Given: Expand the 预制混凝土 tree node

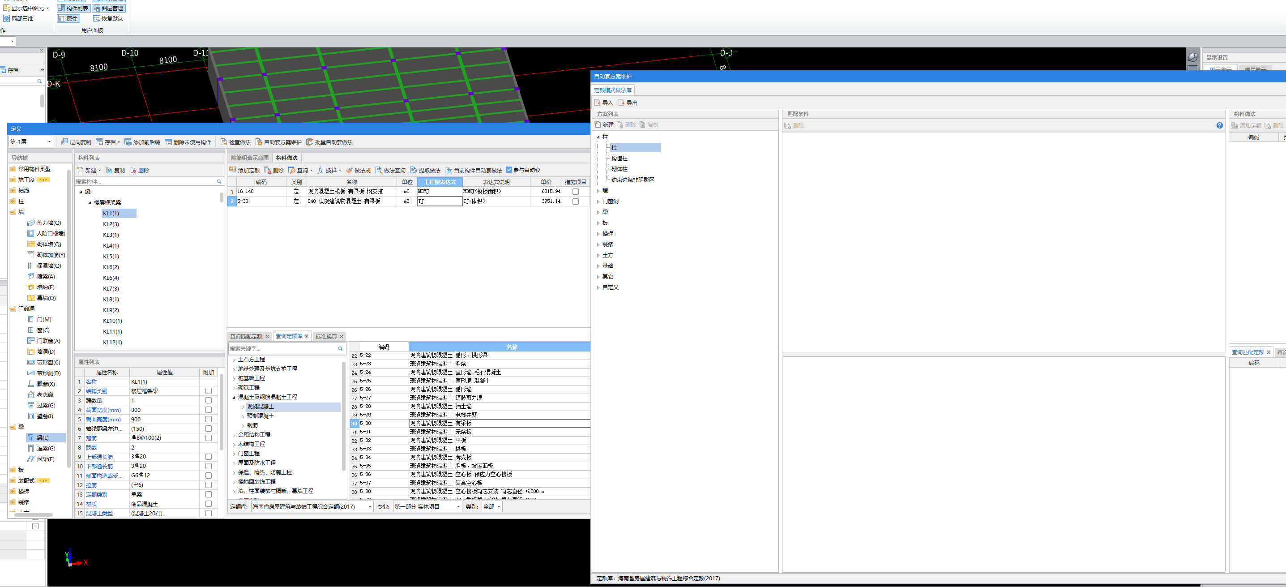Looking at the screenshot, I should [243, 417].
